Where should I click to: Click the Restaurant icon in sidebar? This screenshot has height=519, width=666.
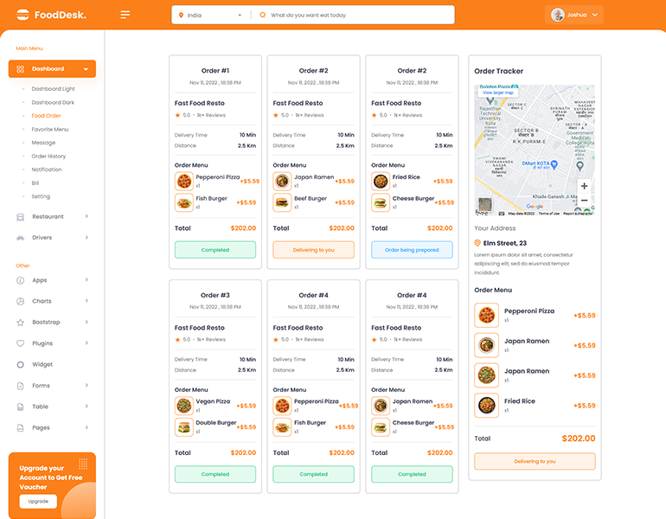coord(20,216)
